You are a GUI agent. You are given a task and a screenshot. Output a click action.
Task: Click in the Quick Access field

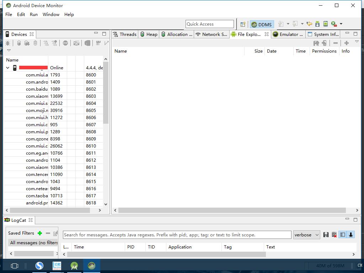click(210, 24)
